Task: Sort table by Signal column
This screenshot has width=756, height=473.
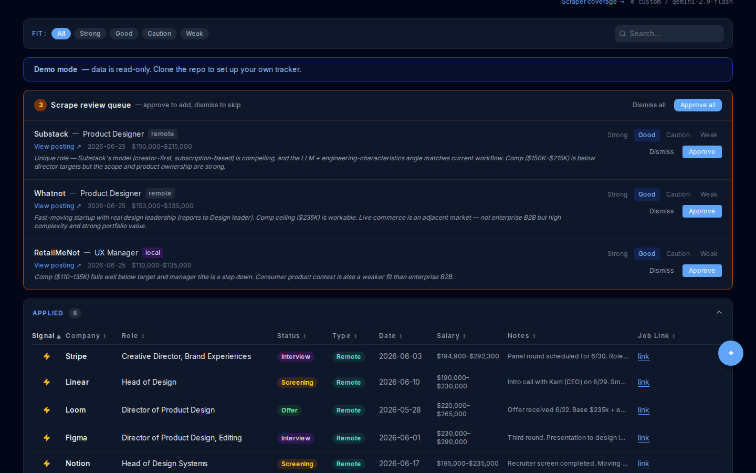Action: point(46,336)
